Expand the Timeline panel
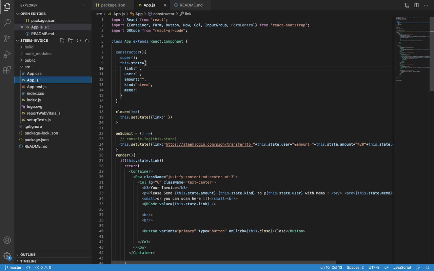Viewport: 434px width, 271px height. pos(53,261)
